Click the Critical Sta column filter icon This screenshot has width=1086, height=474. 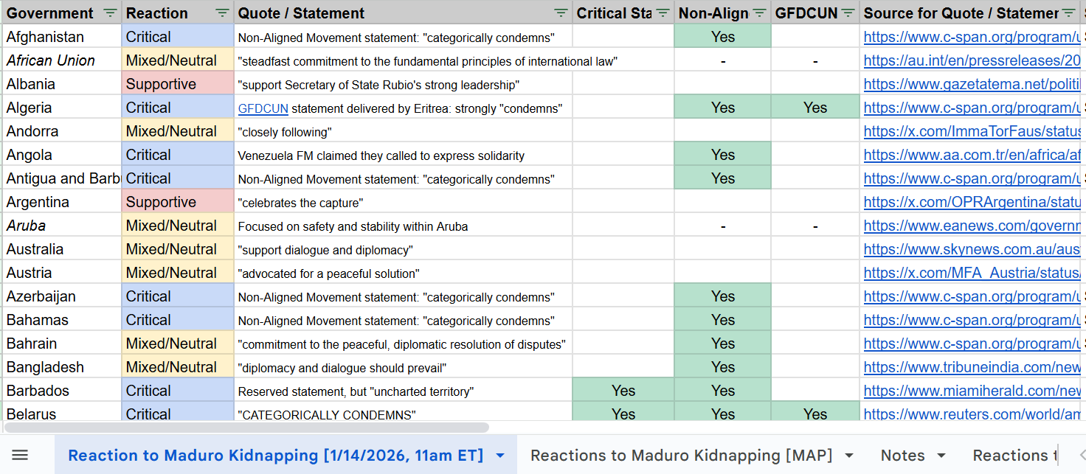[663, 13]
